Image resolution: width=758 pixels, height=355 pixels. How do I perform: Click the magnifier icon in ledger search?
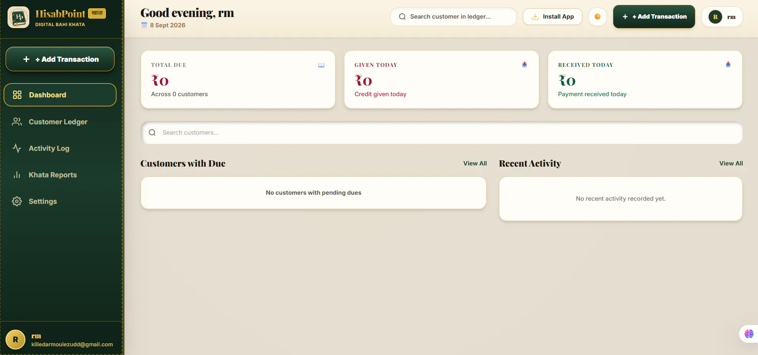pos(402,17)
